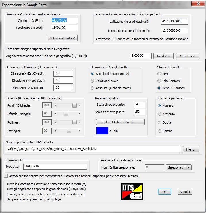Image resolution: width=206 pixels, height=213 pixels.
Task: Select 'Quota' as point label
Action: (x=160, y=122)
